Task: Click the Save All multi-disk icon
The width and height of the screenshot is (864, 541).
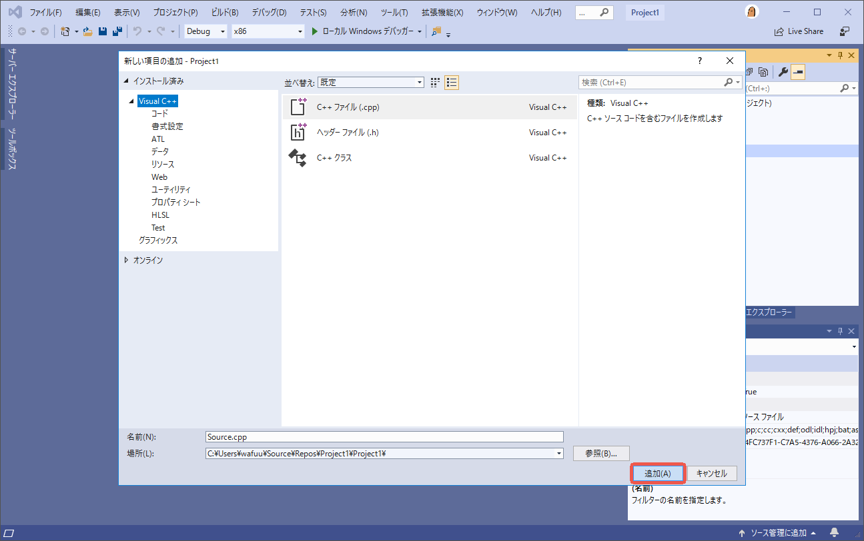Action: (117, 31)
